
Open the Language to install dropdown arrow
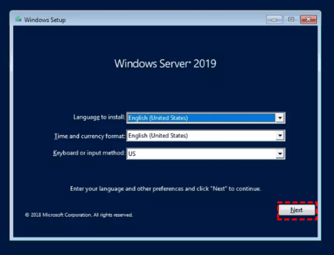point(280,118)
